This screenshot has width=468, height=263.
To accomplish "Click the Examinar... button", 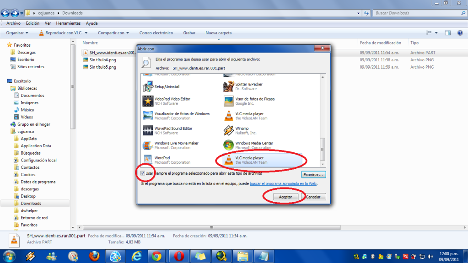I will pos(313,175).
